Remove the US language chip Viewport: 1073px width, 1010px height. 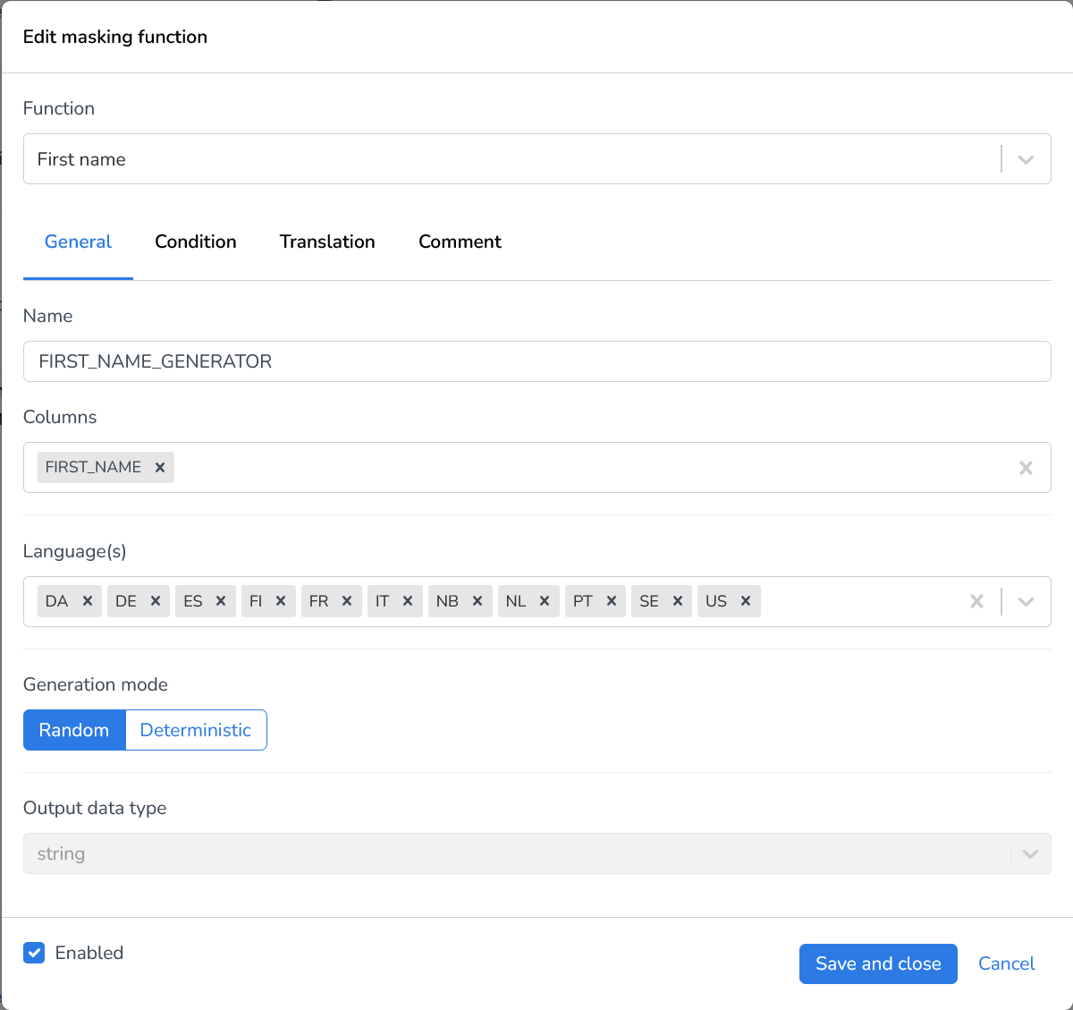coord(746,600)
